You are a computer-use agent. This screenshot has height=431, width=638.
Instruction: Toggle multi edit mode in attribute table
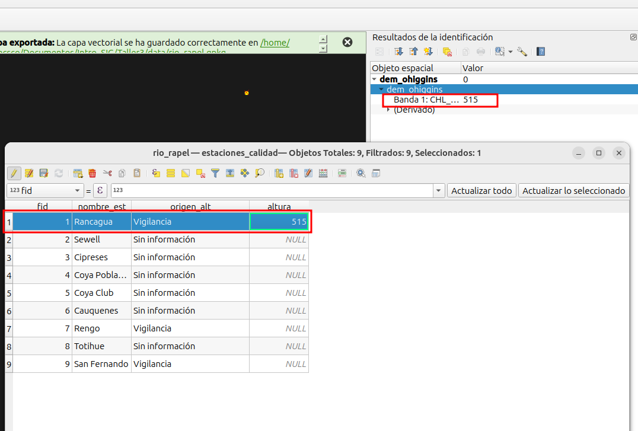29,173
